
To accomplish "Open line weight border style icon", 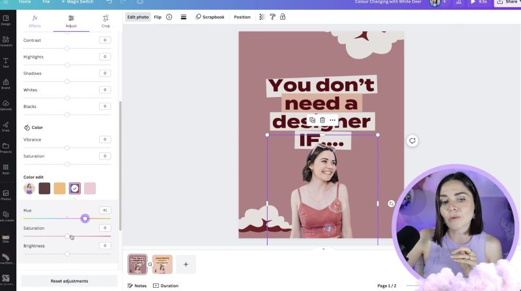I will point(184,17).
